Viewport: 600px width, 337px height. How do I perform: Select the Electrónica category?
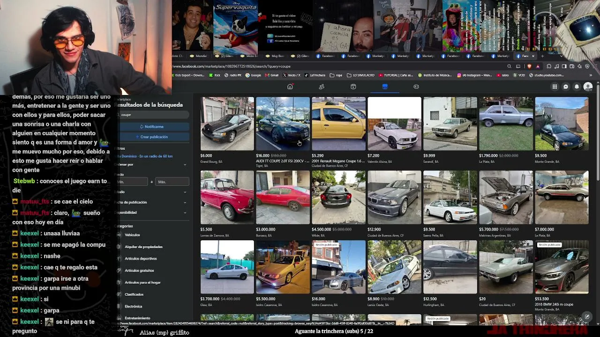[x=133, y=306]
